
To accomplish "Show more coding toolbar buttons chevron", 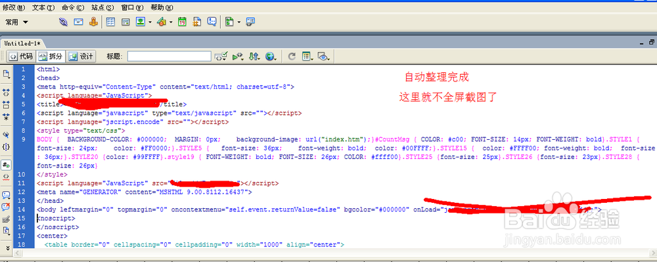I will 7,248.
